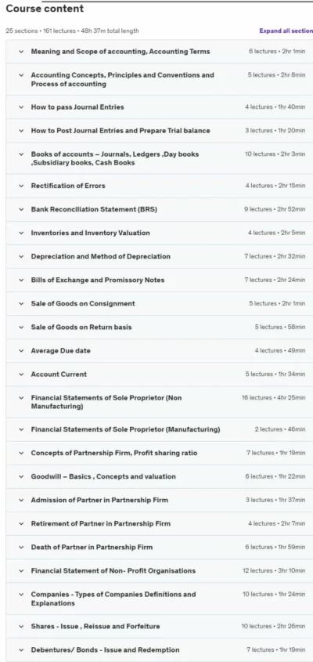Toggle chevron for Bank Reconciliation Statement (BRS)

tap(21, 209)
